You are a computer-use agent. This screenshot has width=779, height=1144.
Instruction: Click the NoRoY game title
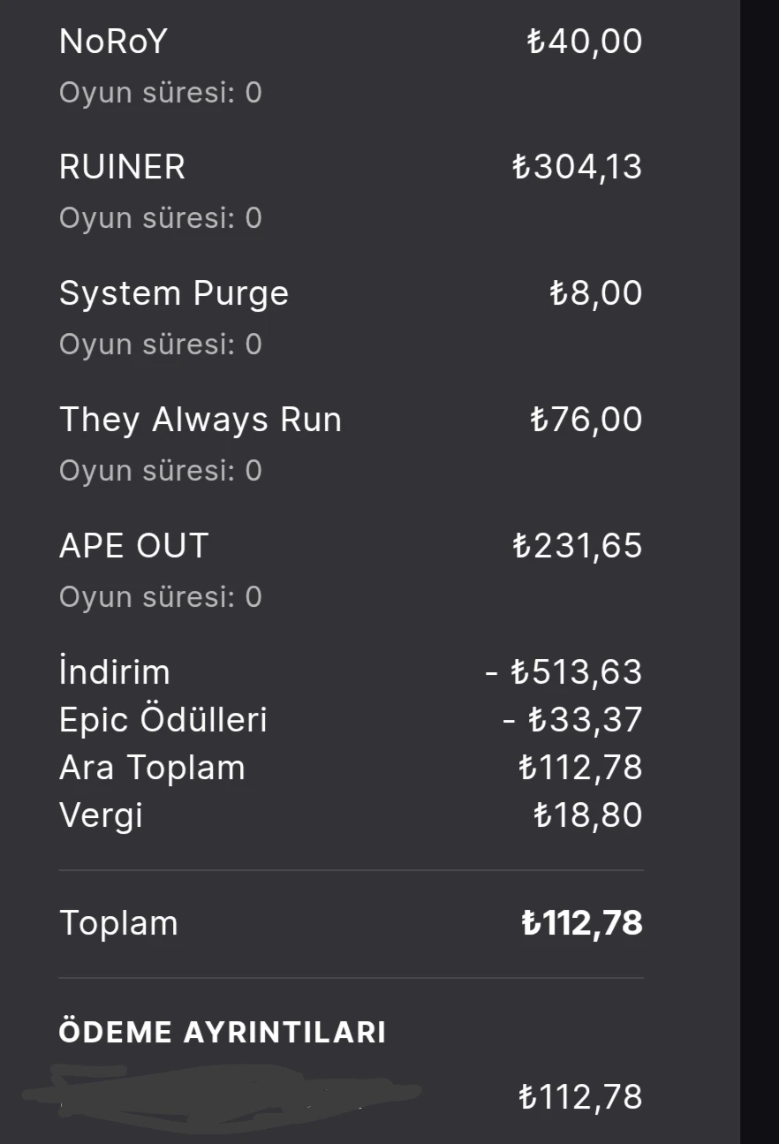pyautogui.click(x=112, y=42)
